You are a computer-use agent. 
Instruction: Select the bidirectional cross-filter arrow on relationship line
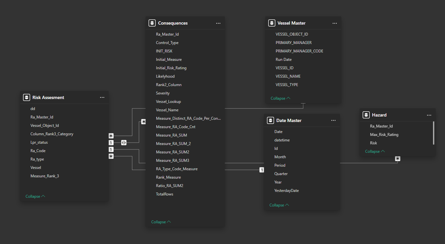coord(124,142)
